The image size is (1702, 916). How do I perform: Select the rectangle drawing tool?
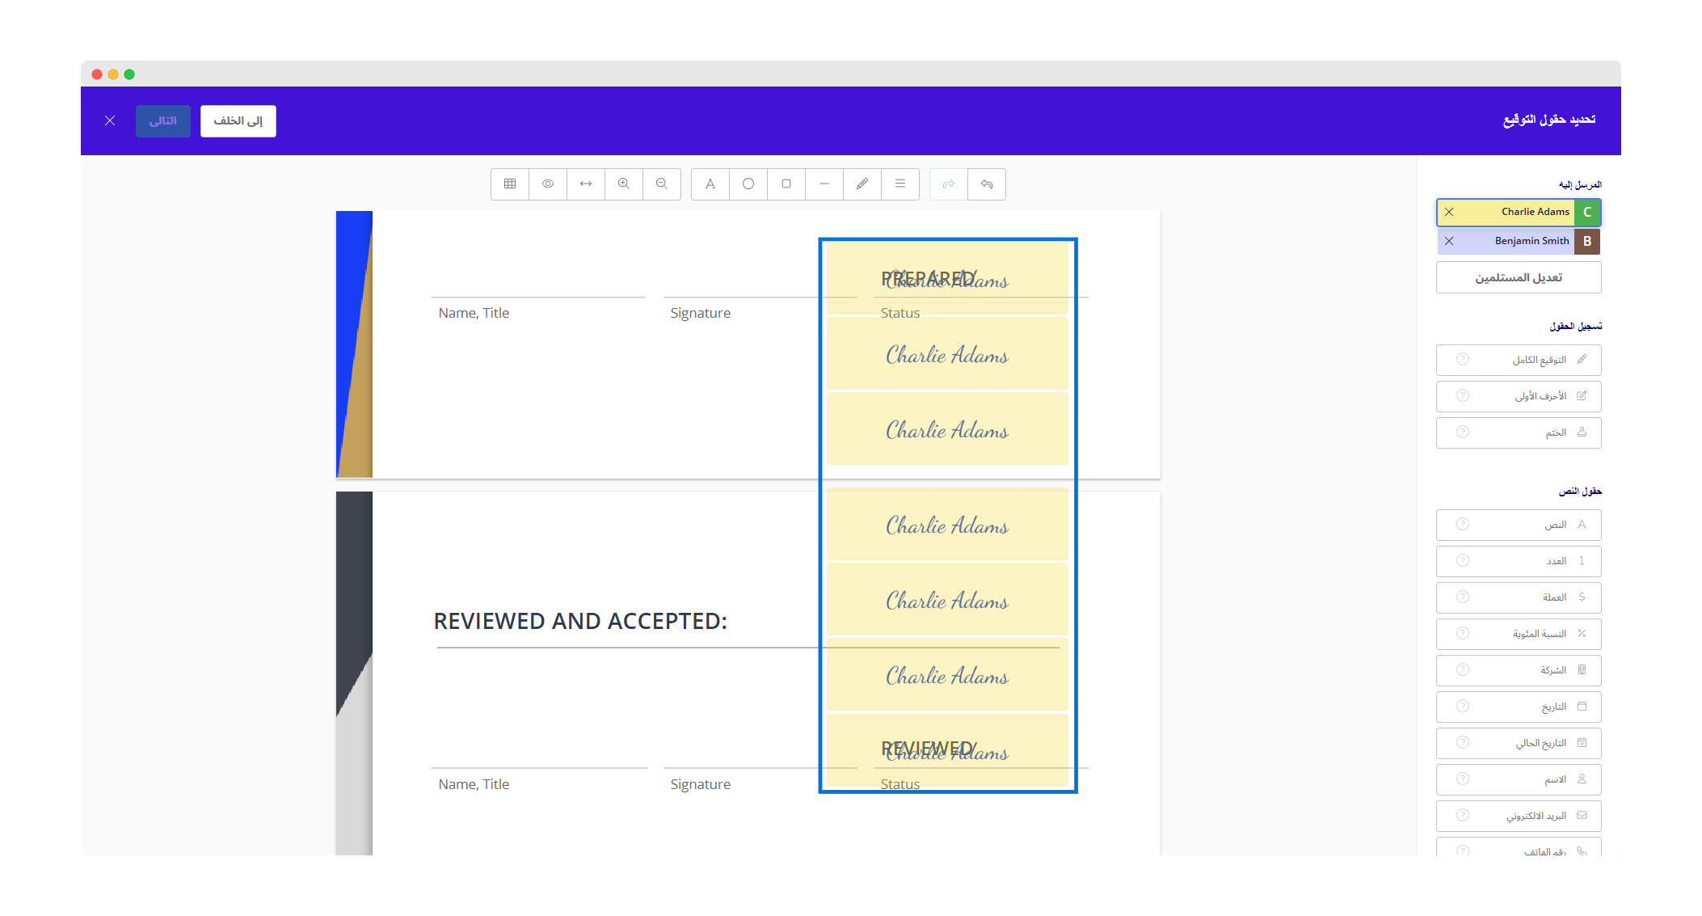click(x=786, y=184)
